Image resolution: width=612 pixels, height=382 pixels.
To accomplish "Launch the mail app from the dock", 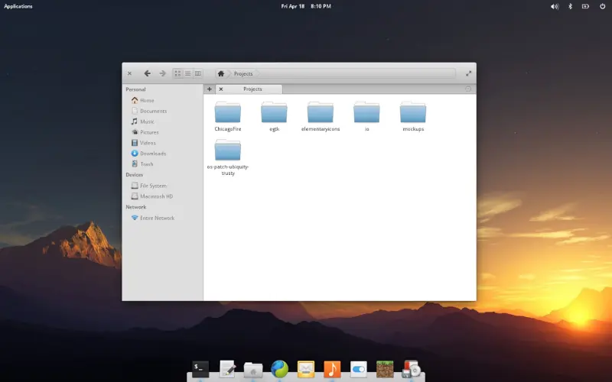I will coord(305,369).
